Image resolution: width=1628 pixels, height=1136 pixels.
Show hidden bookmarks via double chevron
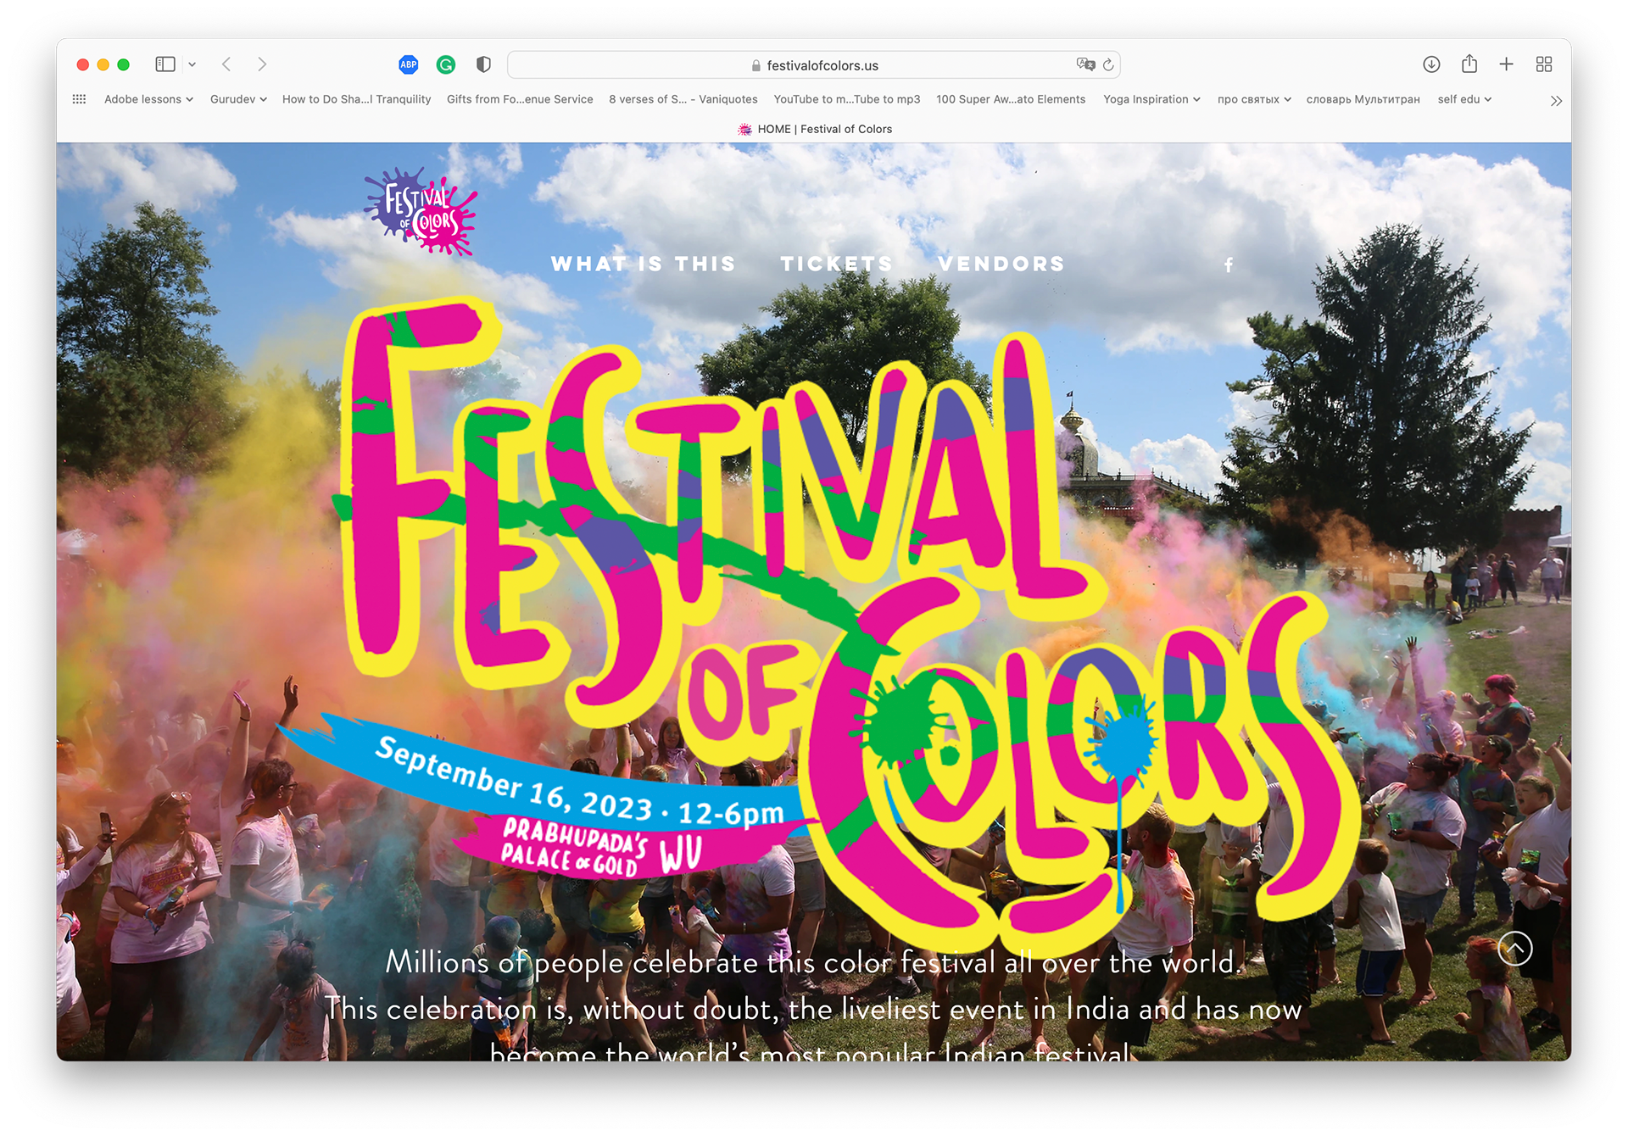point(1556,101)
